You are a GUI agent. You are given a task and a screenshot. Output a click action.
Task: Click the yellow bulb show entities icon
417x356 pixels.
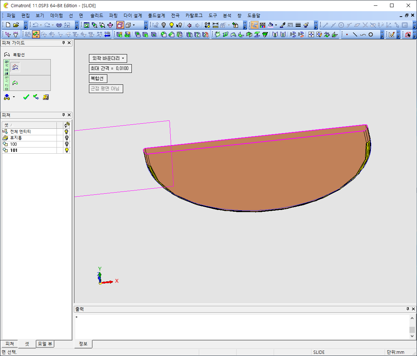171,25
